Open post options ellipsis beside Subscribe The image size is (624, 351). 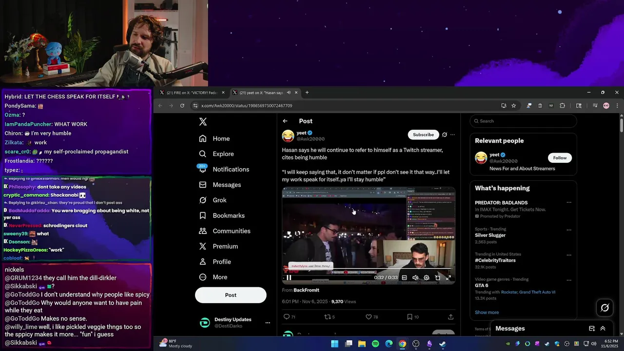[452, 135]
